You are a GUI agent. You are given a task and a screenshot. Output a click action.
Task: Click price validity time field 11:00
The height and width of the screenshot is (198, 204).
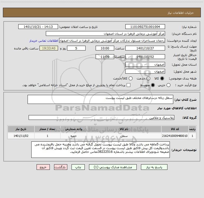coord(105,57)
